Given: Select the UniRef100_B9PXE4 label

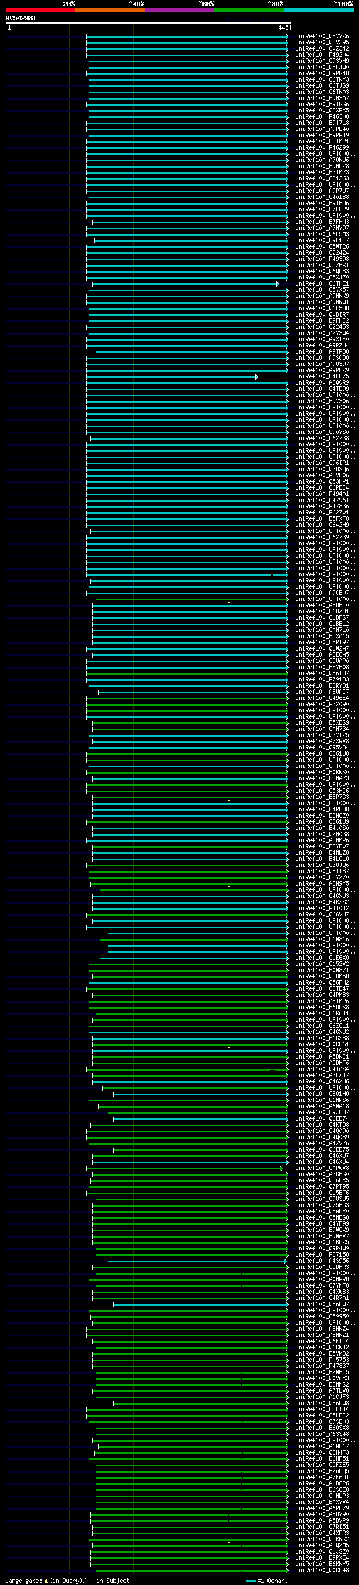Looking at the screenshot, I should point(321,1558).
